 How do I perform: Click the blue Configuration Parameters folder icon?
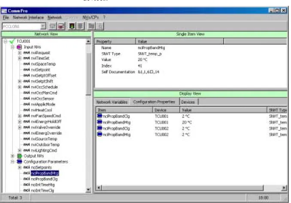point(19,162)
